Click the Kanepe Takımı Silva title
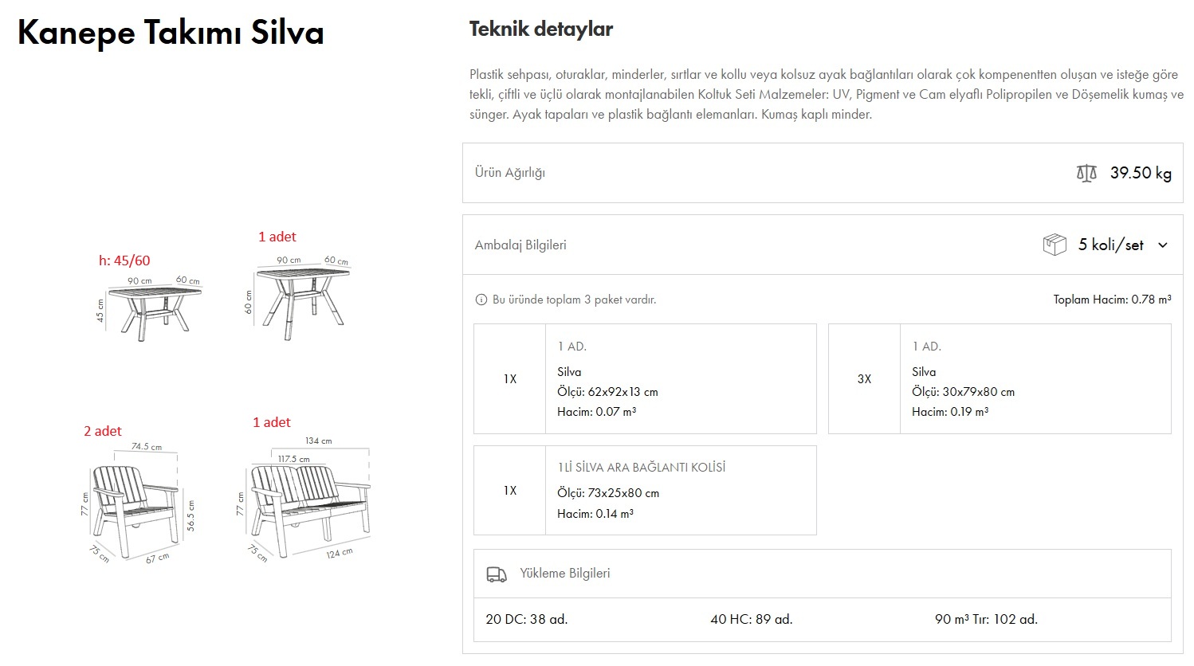 coord(171,33)
